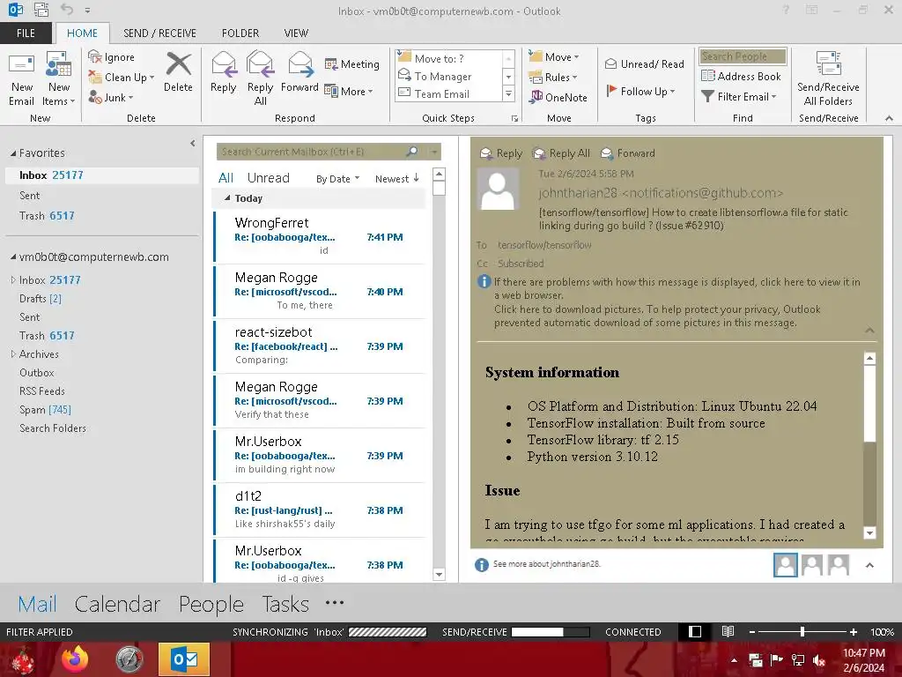Image resolution: width=902 pixels, height=677 pixels.
Task: Open the Junk options dropdown
Action: [111, 97]
